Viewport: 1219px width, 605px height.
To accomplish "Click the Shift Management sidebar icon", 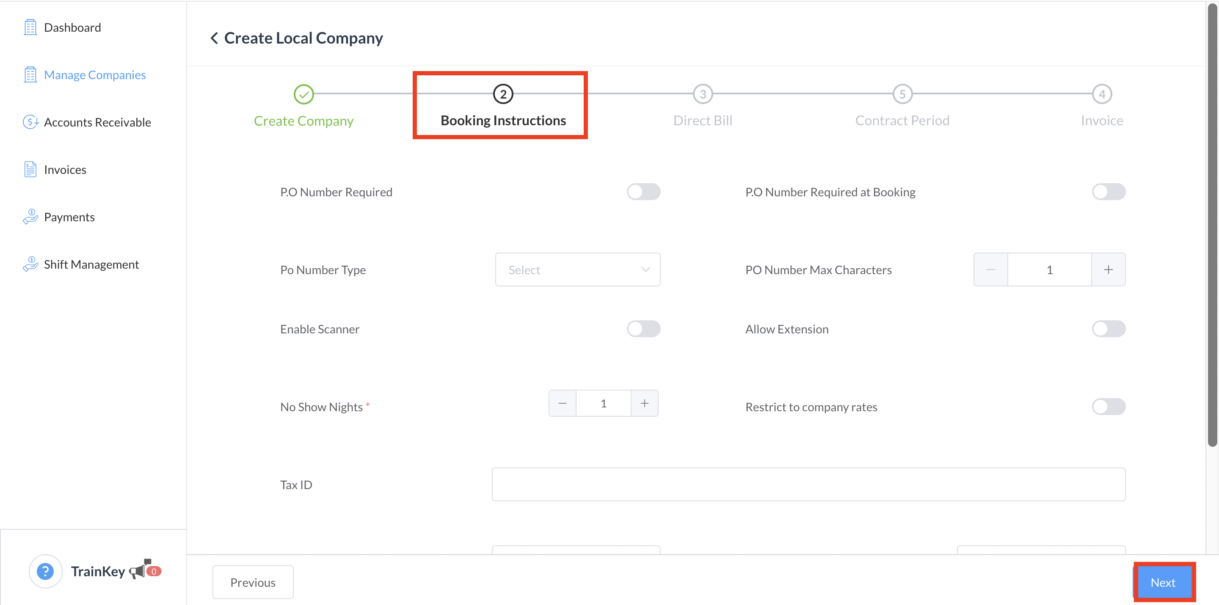I will click(x=30, y=264).
